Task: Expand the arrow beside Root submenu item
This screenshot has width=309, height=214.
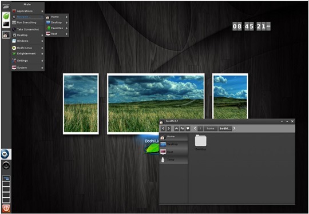Action: [x=66, y=34]
